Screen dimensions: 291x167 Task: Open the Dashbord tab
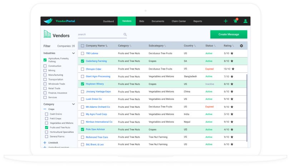pyautogui.click(x=109, y=21)
